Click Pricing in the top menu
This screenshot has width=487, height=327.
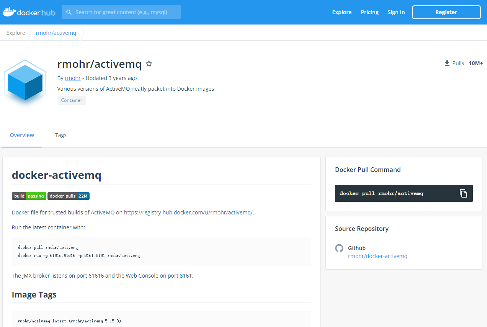(369, 12)
